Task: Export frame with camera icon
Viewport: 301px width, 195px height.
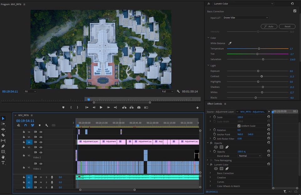Action: [x=139, y=107]
